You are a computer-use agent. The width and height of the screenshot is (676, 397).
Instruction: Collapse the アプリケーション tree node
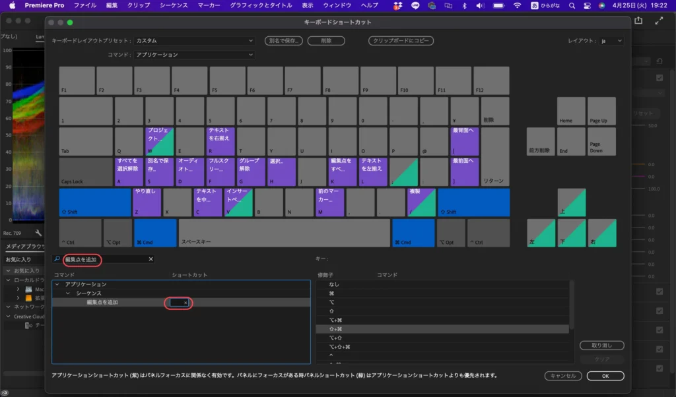pyautogui.click(x=57, y=284)
